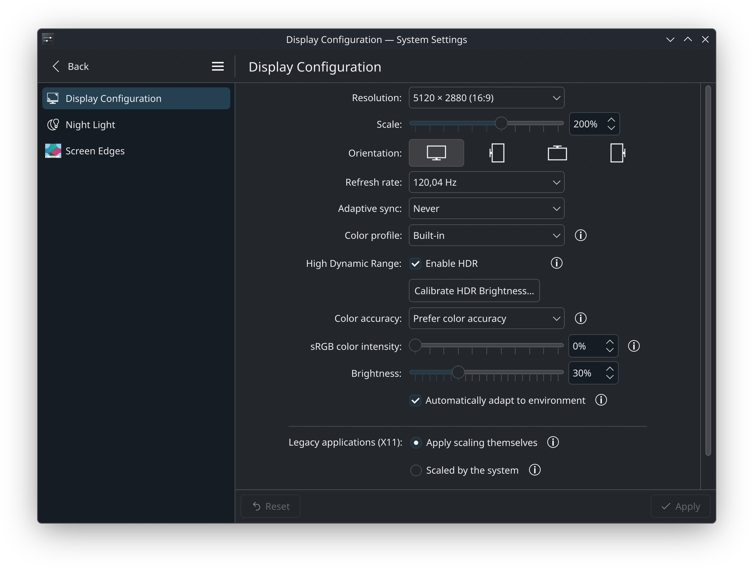Click info icon next to Scaled by the system
This screenshot has width=752, height=568.
pos(534,470)
